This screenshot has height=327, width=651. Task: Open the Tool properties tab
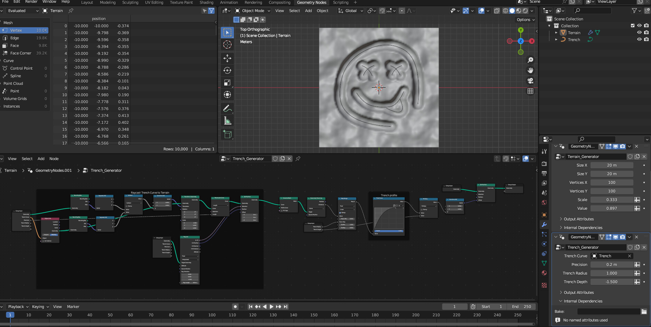pos(544,151)
